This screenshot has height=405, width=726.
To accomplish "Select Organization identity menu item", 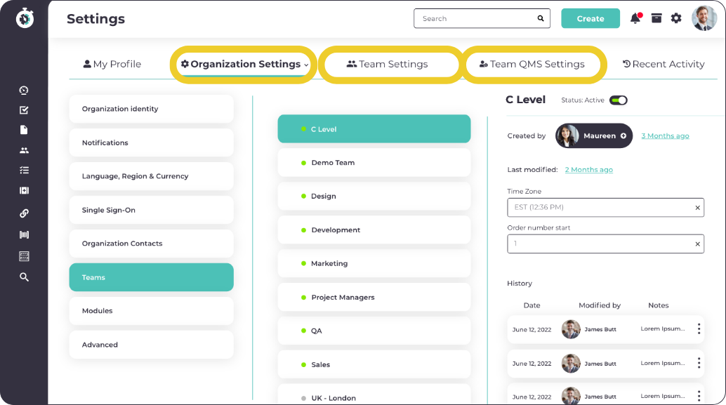I will (x=152, y=109).
